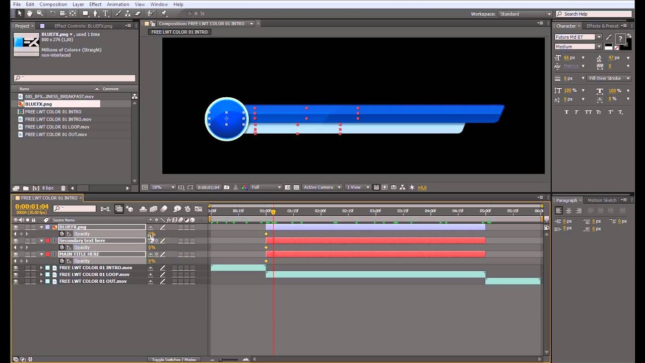This screenshot has width=645, height=363.
Task: Open the Composition menu
Action: point(53,5)
